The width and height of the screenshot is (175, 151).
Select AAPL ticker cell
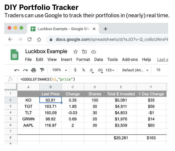point(28,125)
